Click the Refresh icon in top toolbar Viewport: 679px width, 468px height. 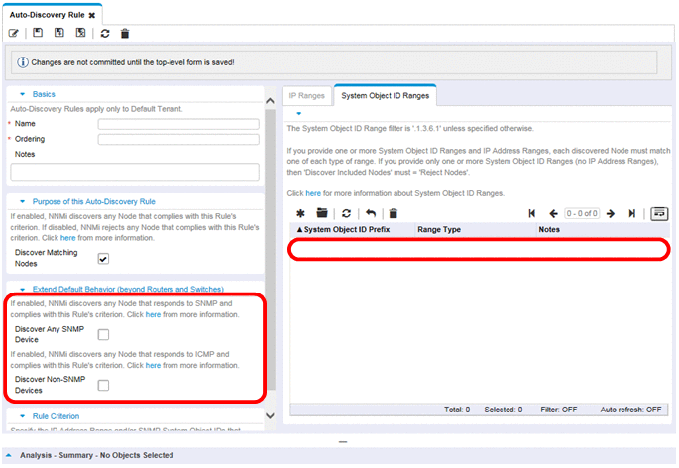(104, 33)
